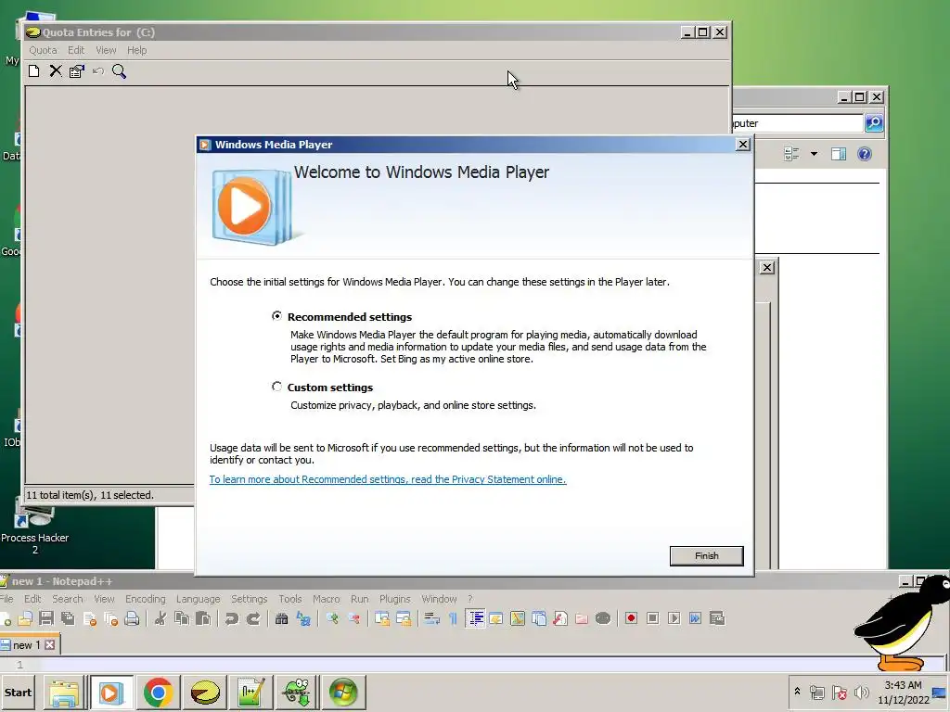Screen dimensions: 950x712
Task: Click Notepad++ Copy icon
Action: click(182, 618)
